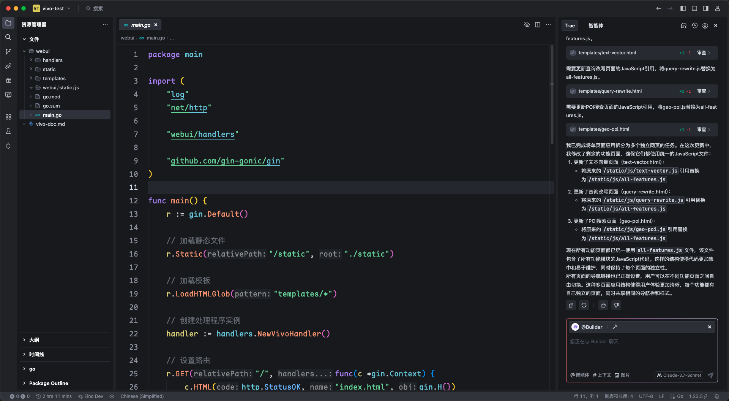Viewport: 729px width, 401px height.
Task: Click the editor vertical scrollbar
Action: (552, 94)
